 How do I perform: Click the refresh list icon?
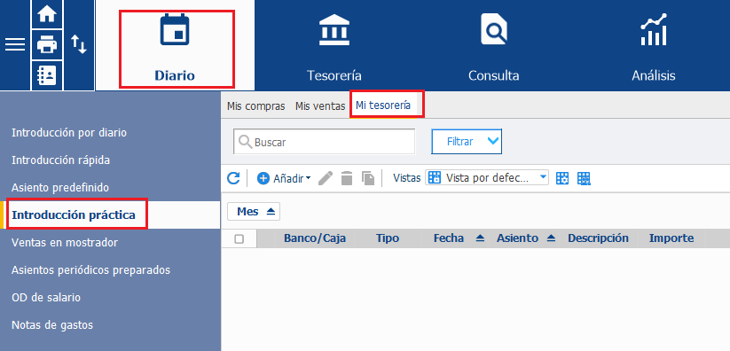(x=233, y=178)
